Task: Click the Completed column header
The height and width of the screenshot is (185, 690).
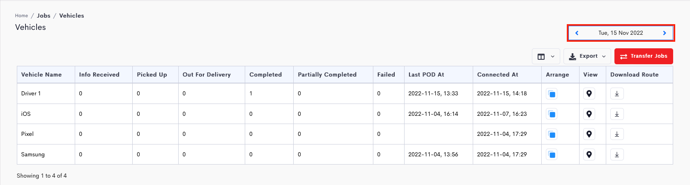Action: click(265, 74)
